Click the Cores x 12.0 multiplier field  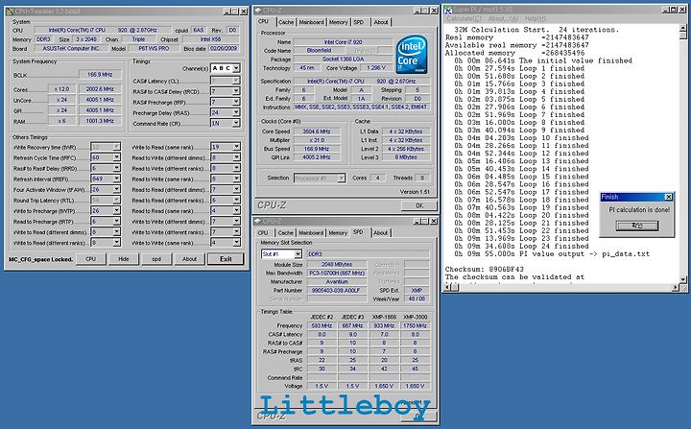[x=61, y=88]
